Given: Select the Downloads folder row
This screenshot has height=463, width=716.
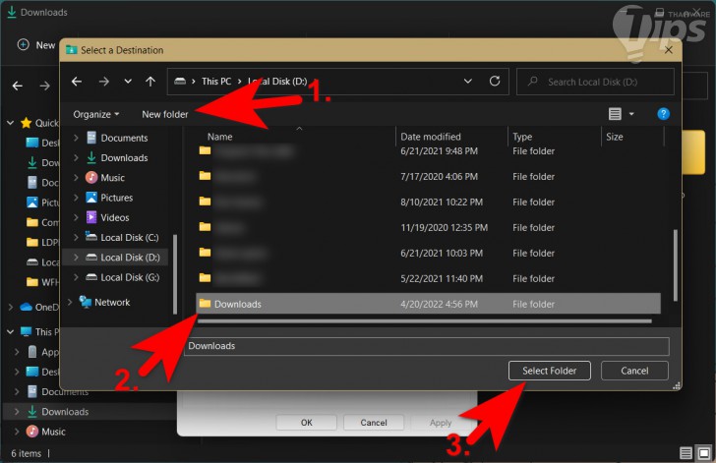Looking at the screenshot, I should 429,304.
